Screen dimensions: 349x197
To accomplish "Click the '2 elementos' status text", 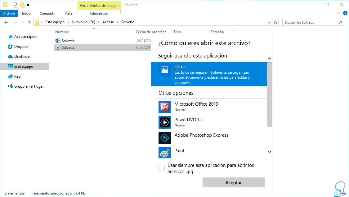I will (15, 193).
